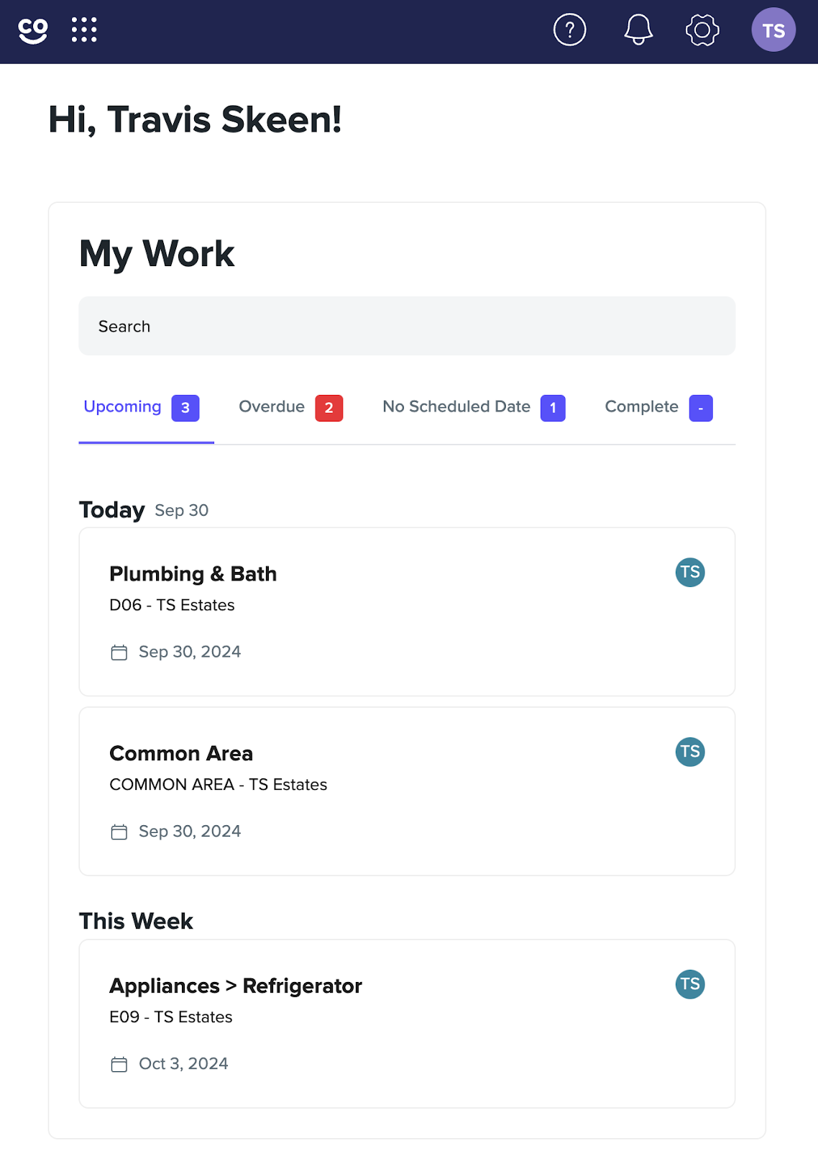Open the Appliances > Refrigerator work item
This screenshot has height=1151, width=818.
click(x=407, y=1024)
